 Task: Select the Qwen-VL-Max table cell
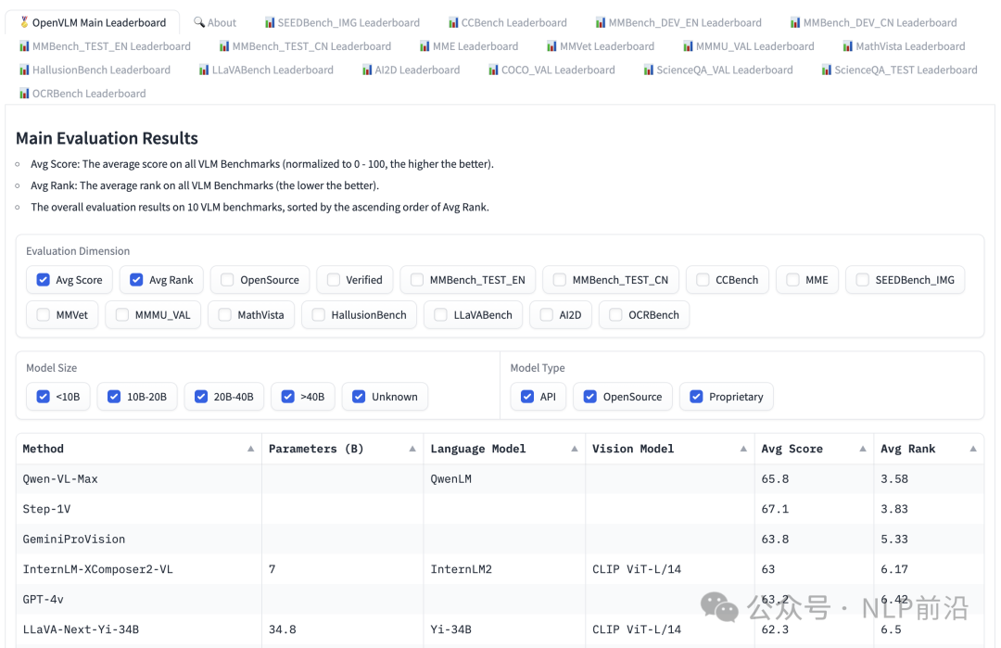coord(60,479)
